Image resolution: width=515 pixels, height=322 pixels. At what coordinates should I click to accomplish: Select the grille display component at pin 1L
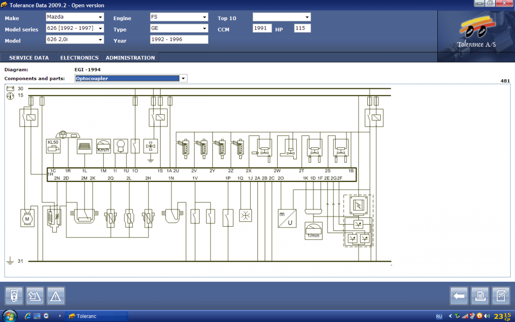click(x=85, y=146)
